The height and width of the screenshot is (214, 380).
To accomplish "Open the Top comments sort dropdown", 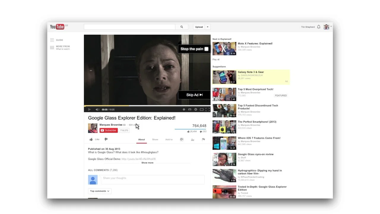I will (100, 191).
